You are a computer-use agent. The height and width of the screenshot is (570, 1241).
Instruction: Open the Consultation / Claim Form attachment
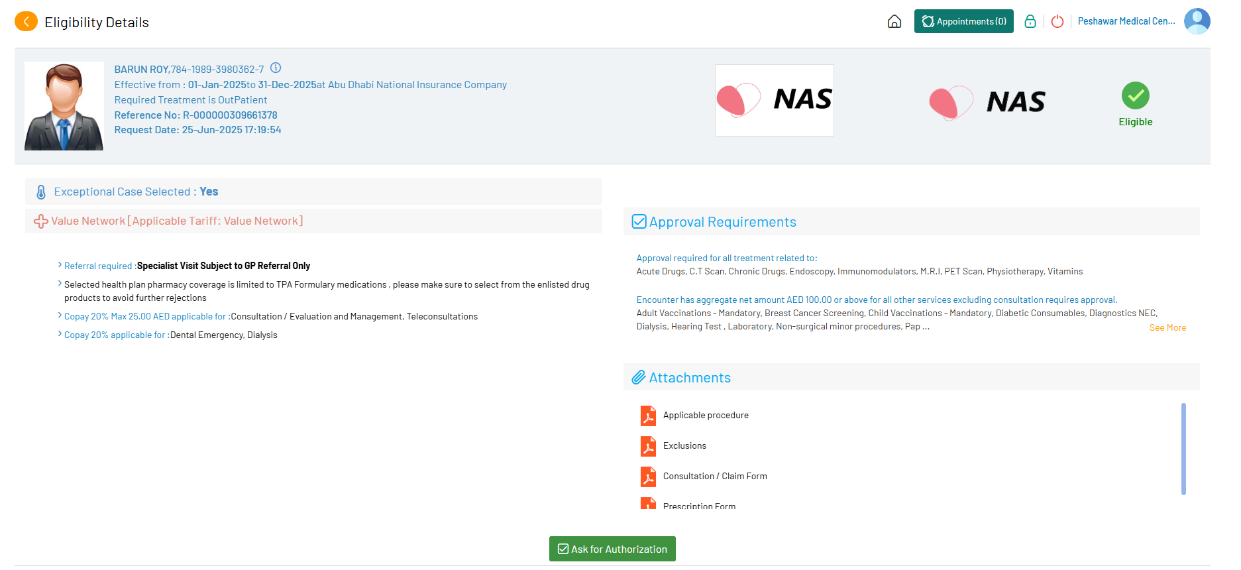[x=715, y=477]
